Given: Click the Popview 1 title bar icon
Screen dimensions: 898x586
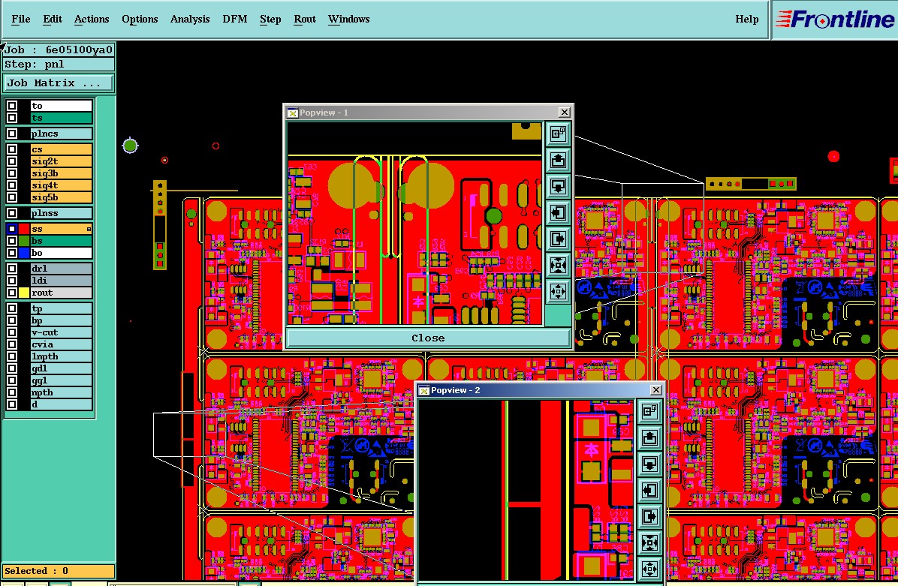Looking at the screenshot, I should pyautogui.click(x=293, y=113).
